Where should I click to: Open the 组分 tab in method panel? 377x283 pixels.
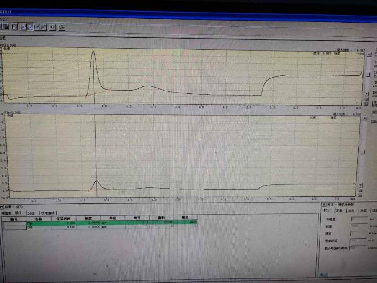point(351,210)
